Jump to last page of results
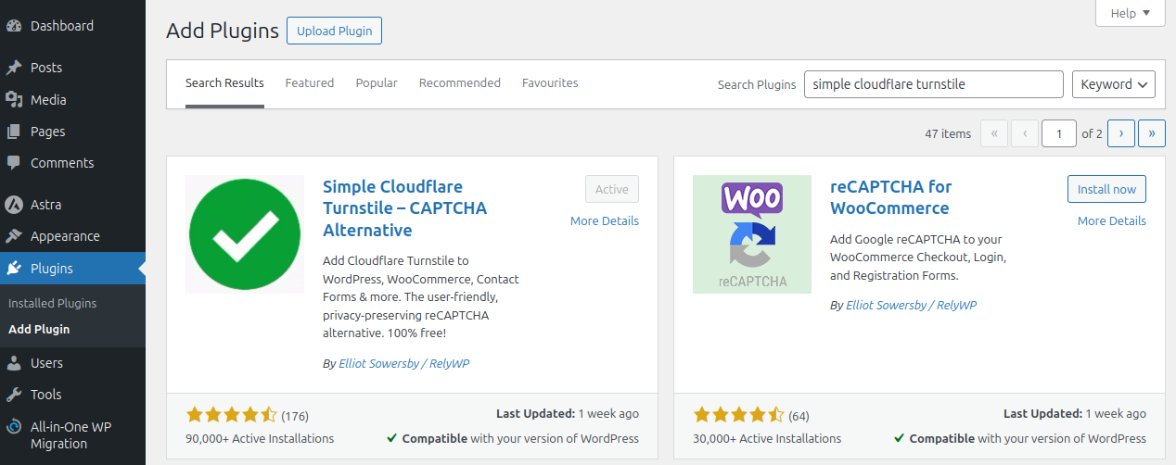The image size is (1176, 465). coord(1152,133)
